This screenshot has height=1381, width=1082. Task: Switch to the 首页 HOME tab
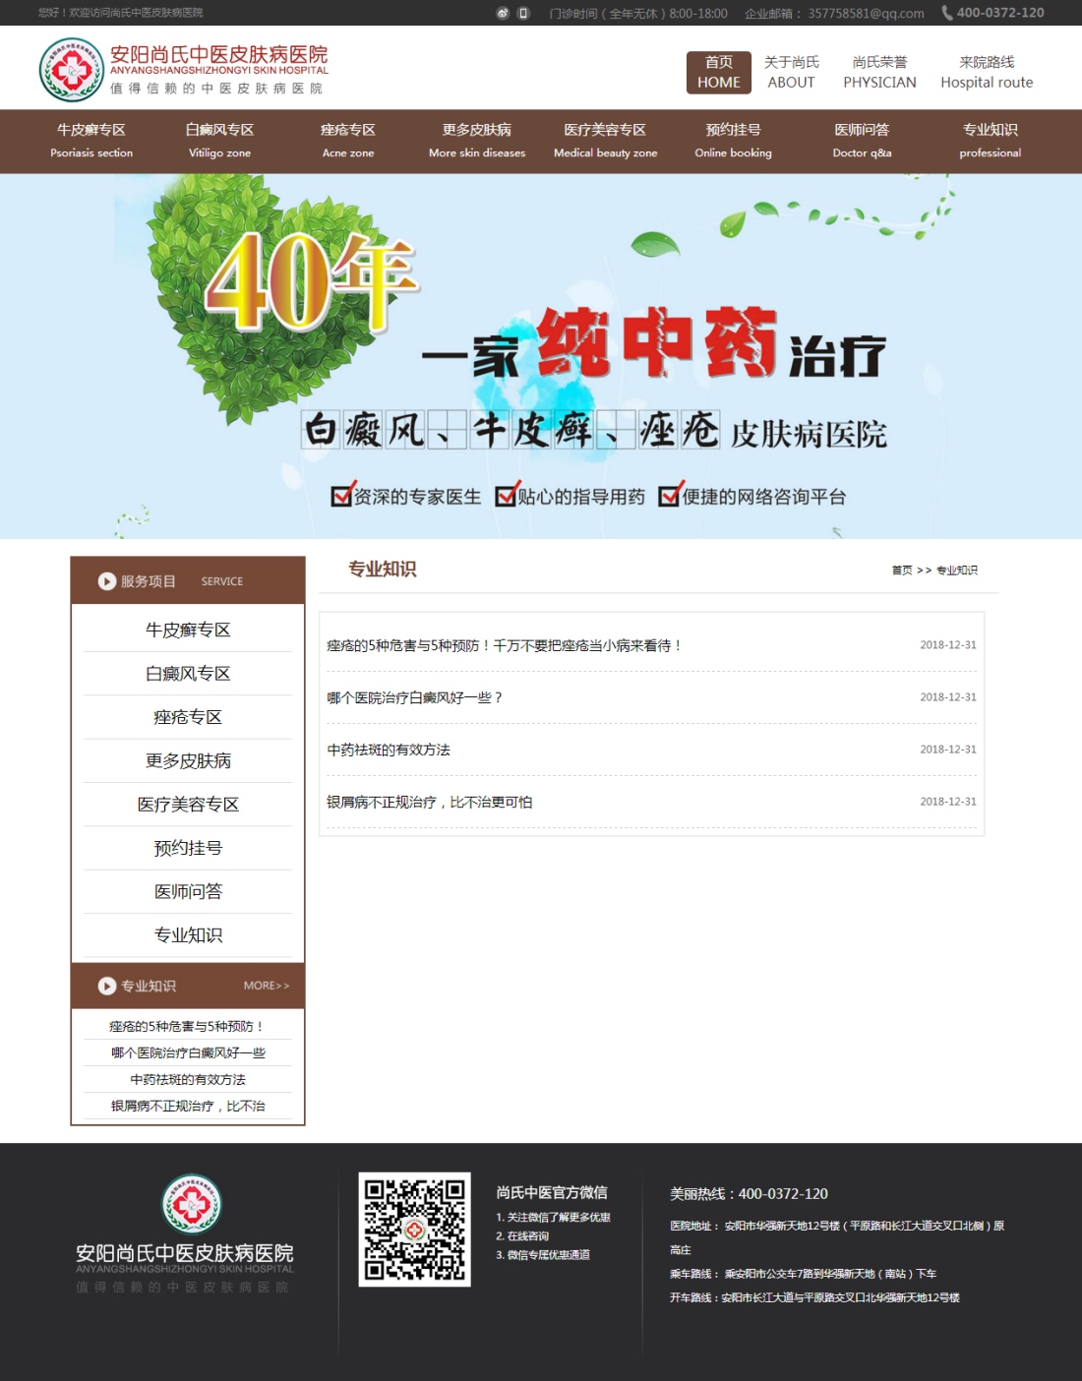(x=718, y=71)
